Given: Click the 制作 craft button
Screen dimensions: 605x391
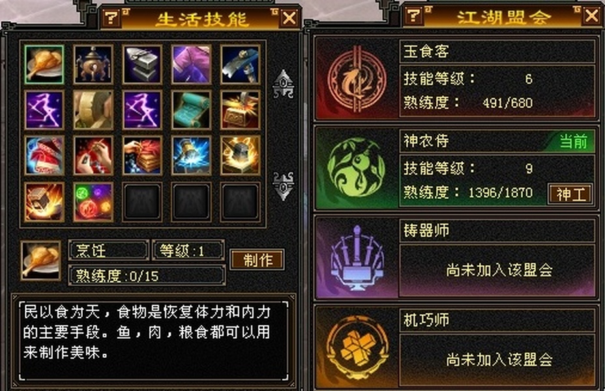Looking at the screenshot, I should 258,259.
